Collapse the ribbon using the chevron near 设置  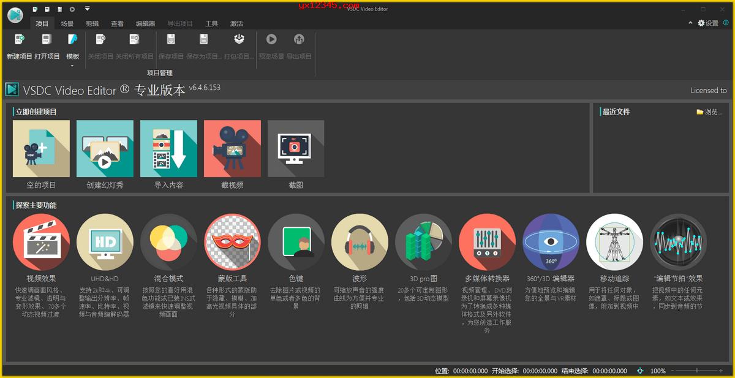690,23
